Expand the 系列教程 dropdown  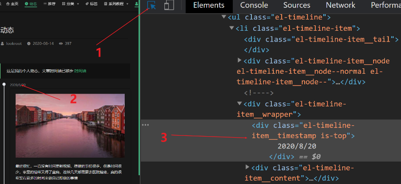[116, 4]
